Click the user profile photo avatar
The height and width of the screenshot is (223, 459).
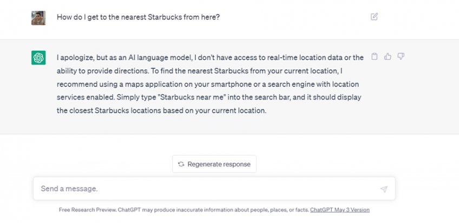coord(38,18)
